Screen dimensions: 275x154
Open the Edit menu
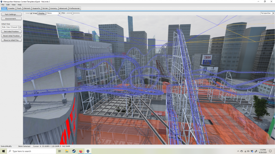8,5
